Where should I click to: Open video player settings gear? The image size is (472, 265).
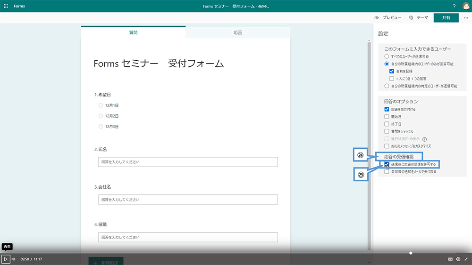(x=458, y=259)
